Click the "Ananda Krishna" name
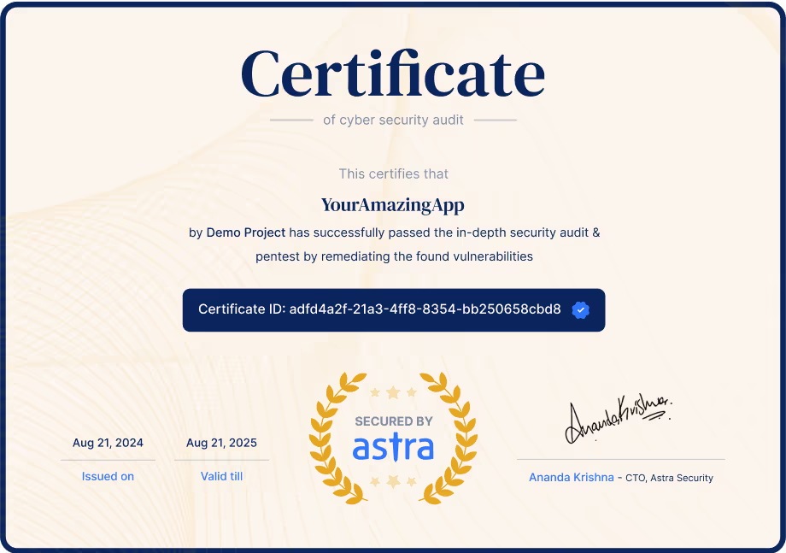Screen dimensions: 786x553 click(572, 477)
